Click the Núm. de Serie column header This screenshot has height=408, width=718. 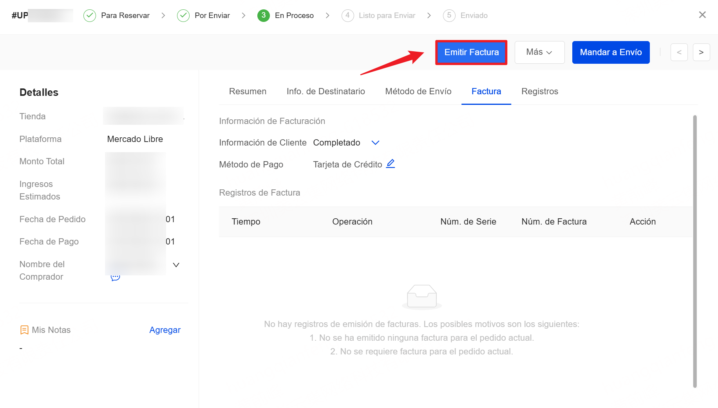coord(468,222)
